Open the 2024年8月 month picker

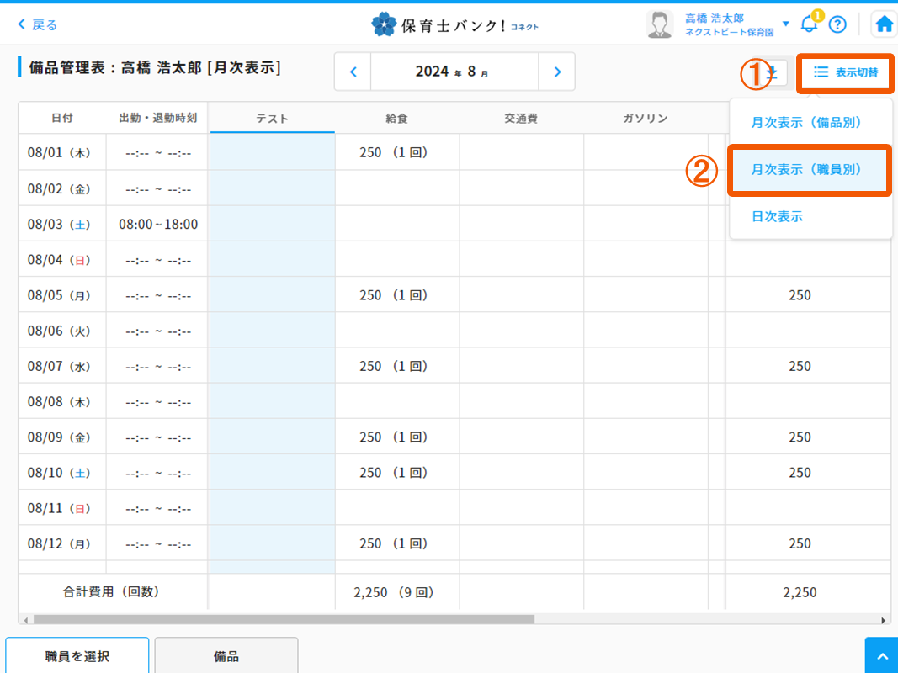pos(454,72)
